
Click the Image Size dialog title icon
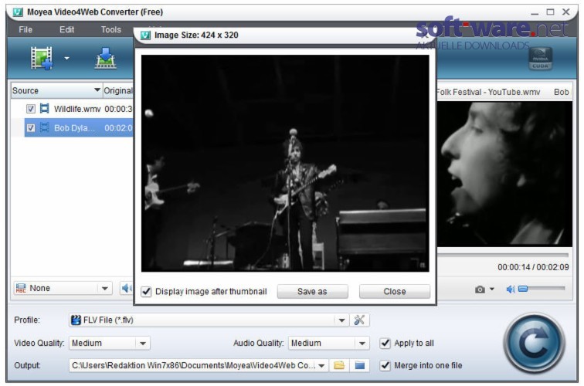[145, 35]
